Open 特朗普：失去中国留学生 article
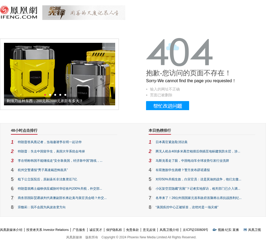 coord(51,151)
